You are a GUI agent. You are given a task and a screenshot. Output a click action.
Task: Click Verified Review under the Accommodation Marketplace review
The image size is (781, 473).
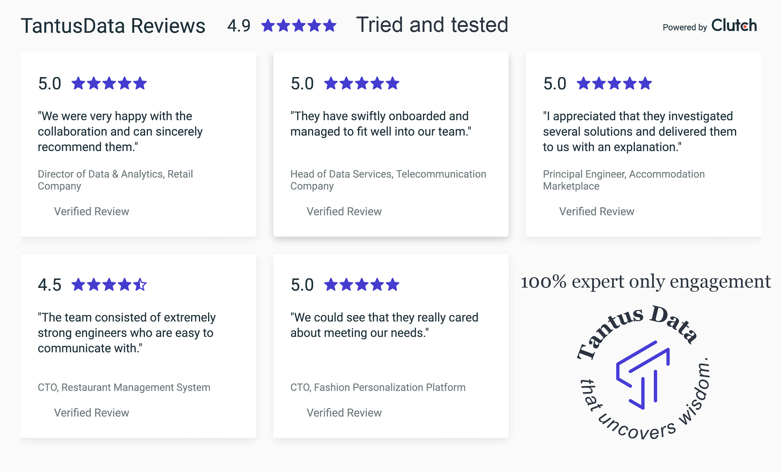coord(597,211)
